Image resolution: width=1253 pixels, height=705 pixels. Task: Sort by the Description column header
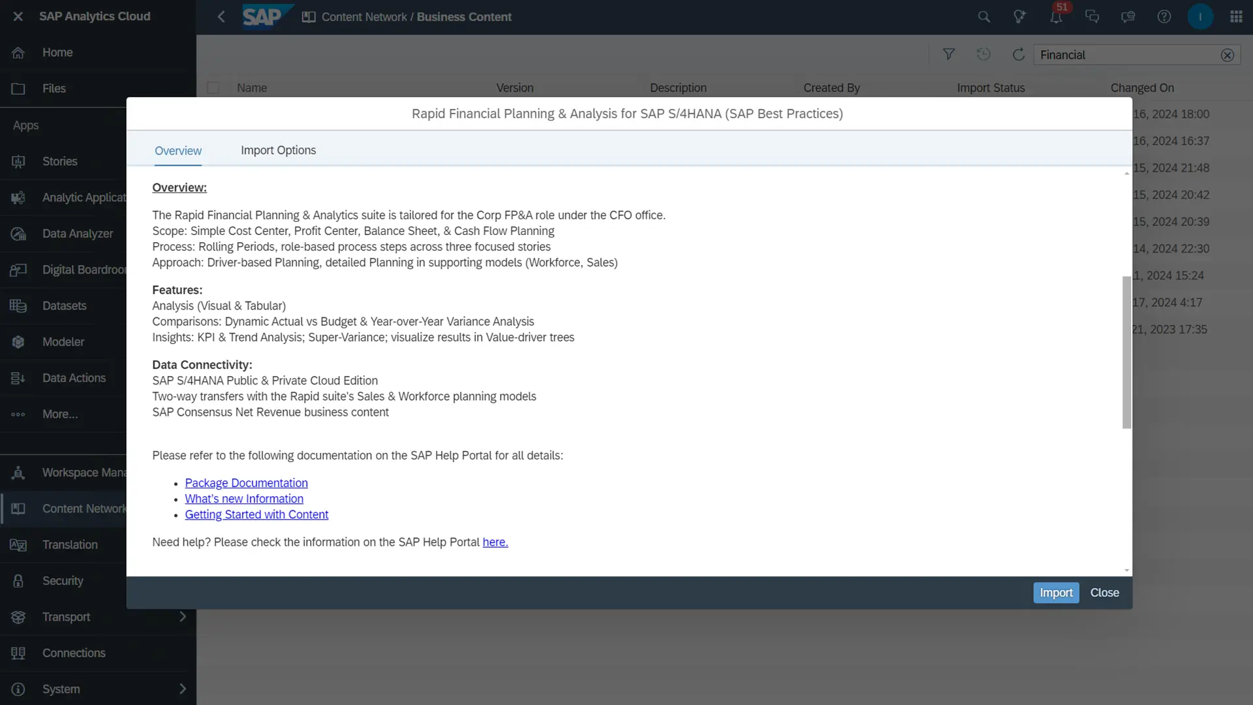[x=678, y=87]
